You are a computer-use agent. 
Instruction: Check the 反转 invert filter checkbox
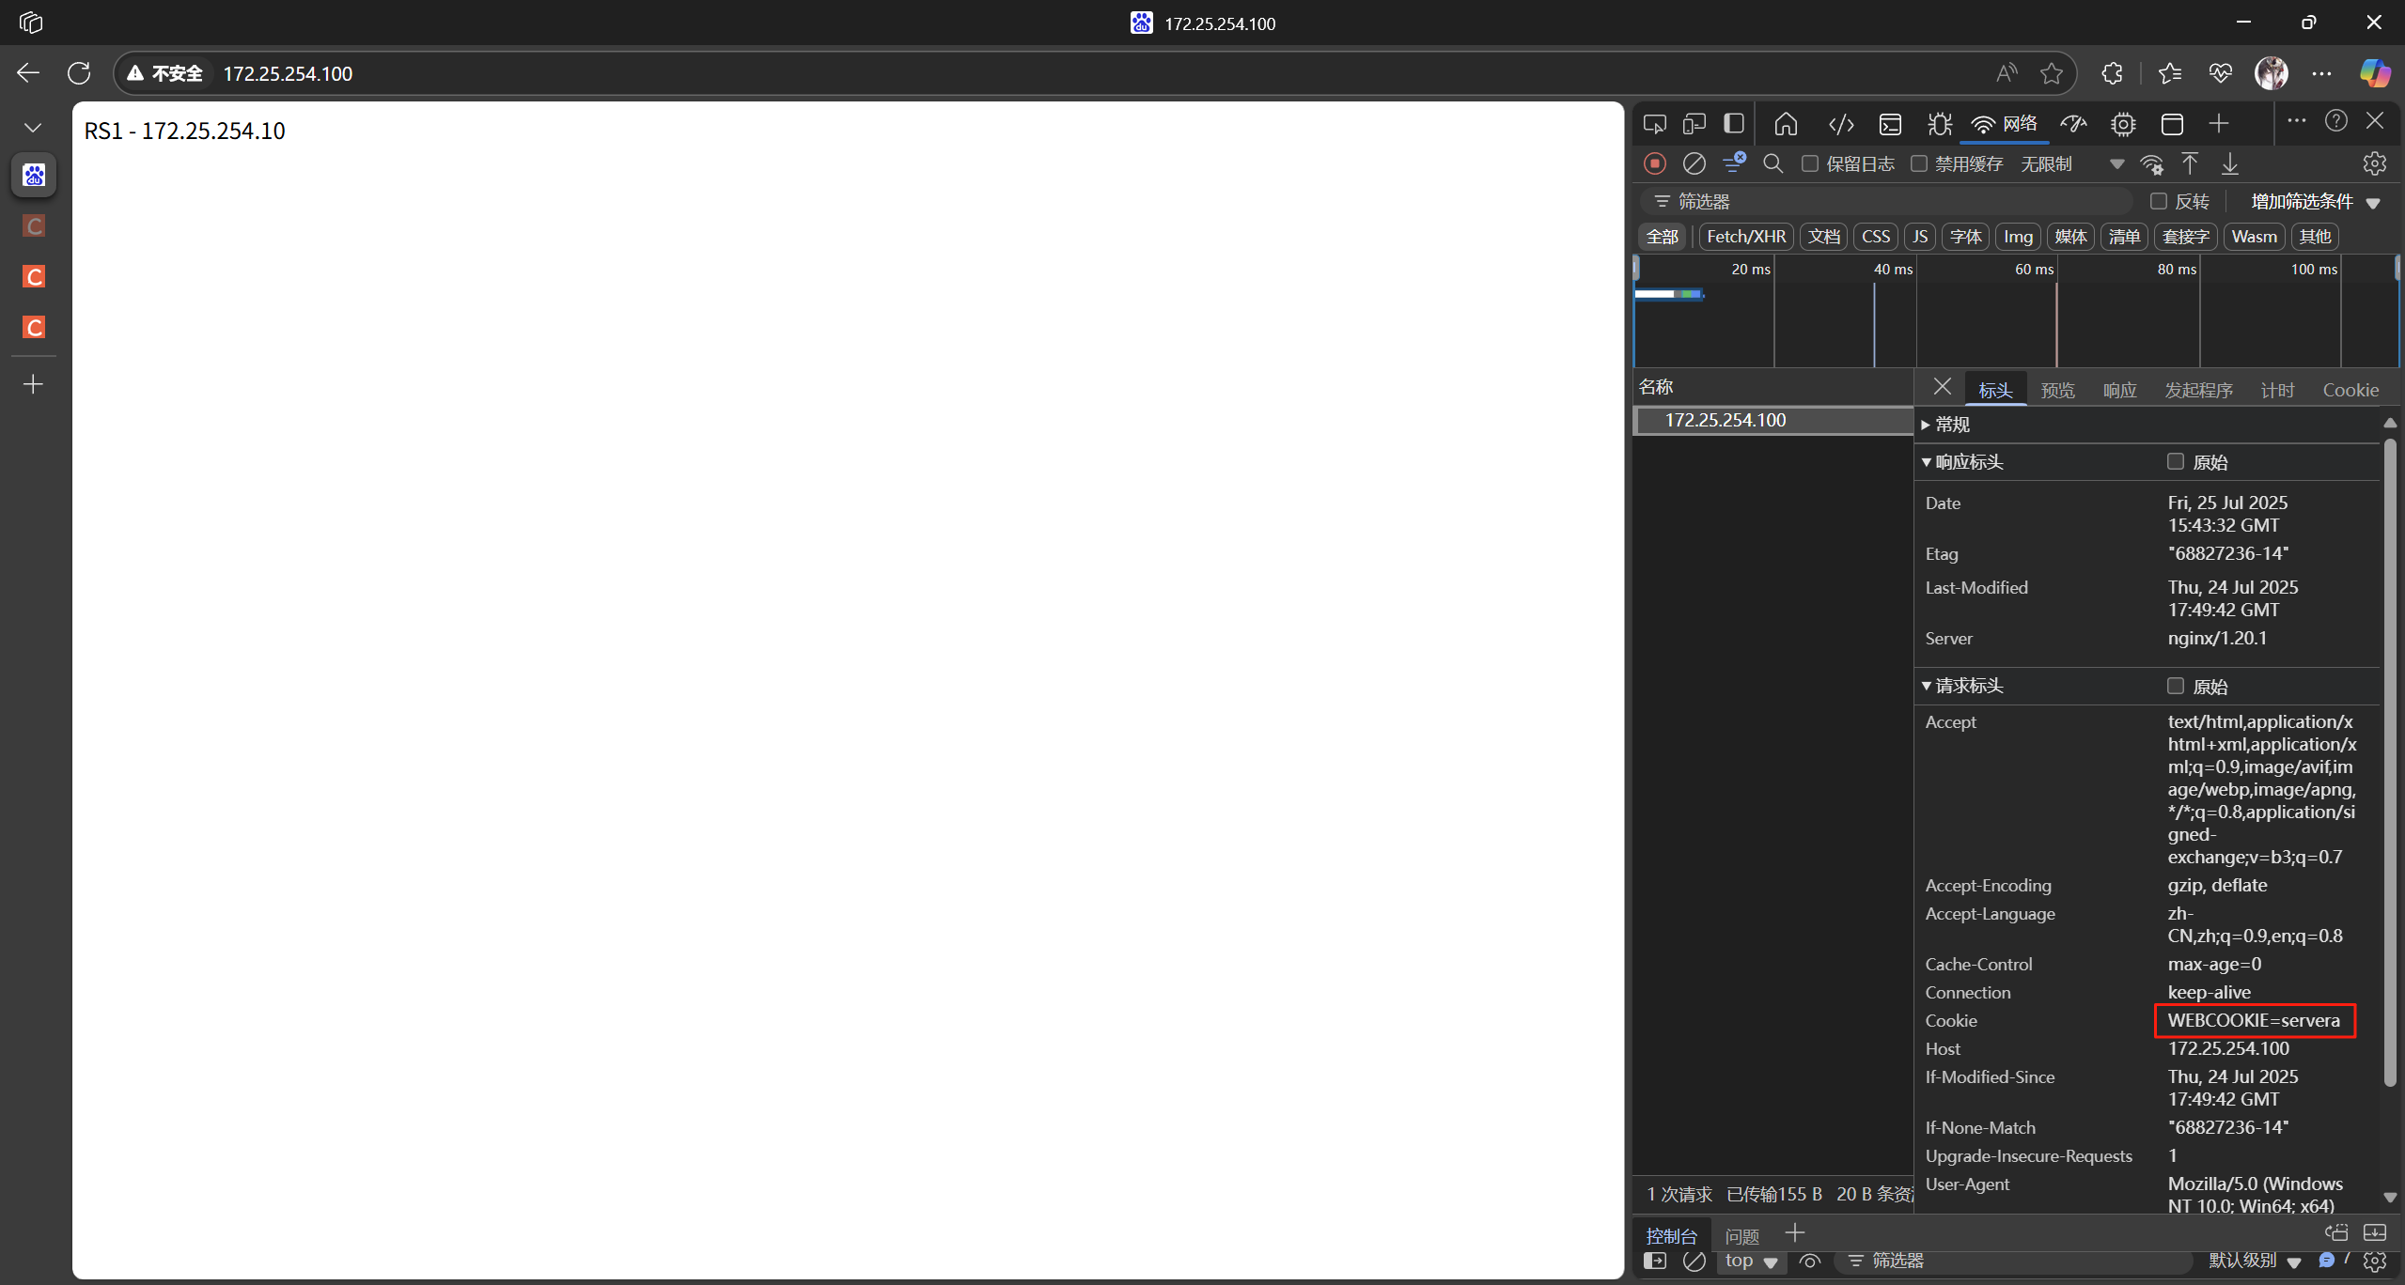(2159, 201)
